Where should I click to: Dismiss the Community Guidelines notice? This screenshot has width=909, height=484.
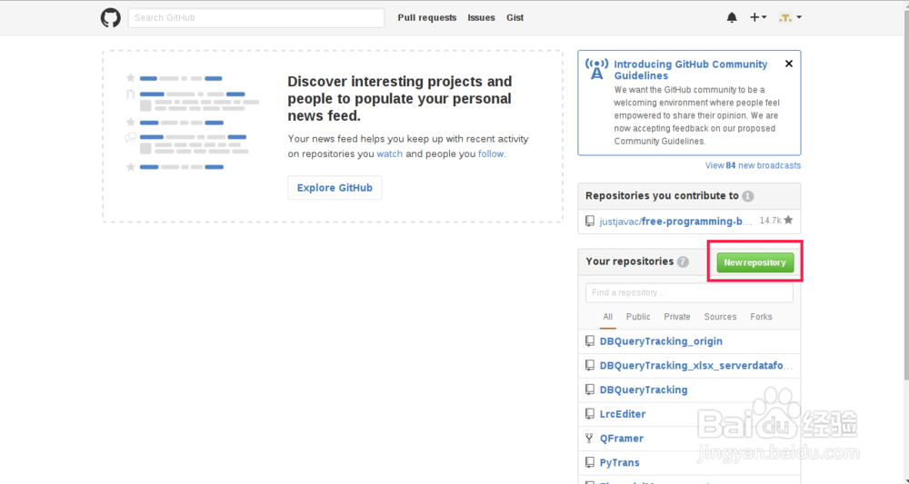coord(789,64)
